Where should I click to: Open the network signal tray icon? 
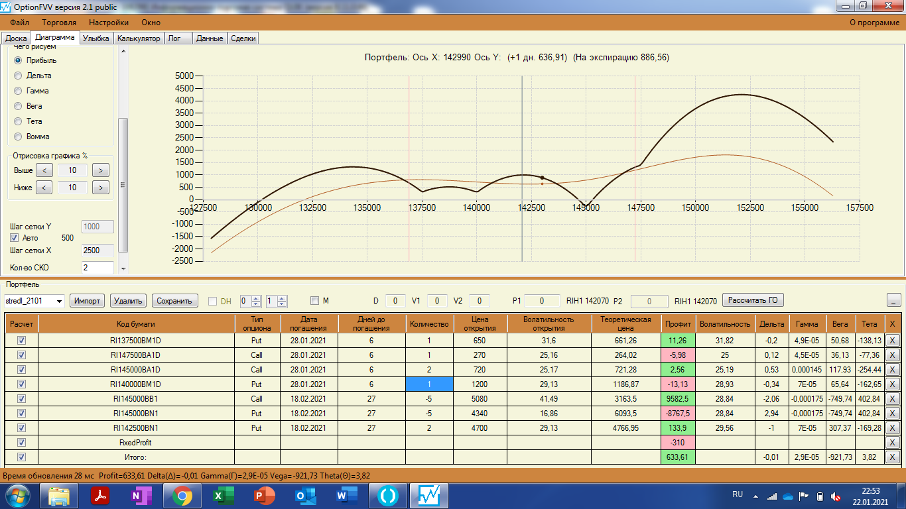[771, 496]
